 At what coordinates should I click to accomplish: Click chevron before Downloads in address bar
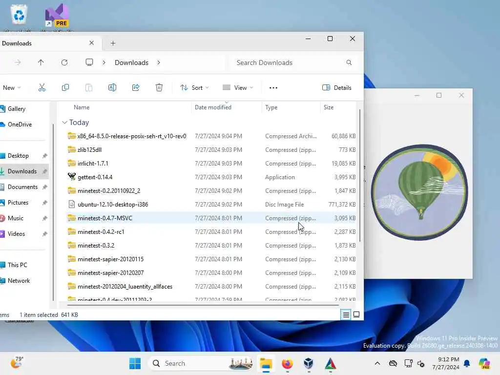click(x=104, y=62)
